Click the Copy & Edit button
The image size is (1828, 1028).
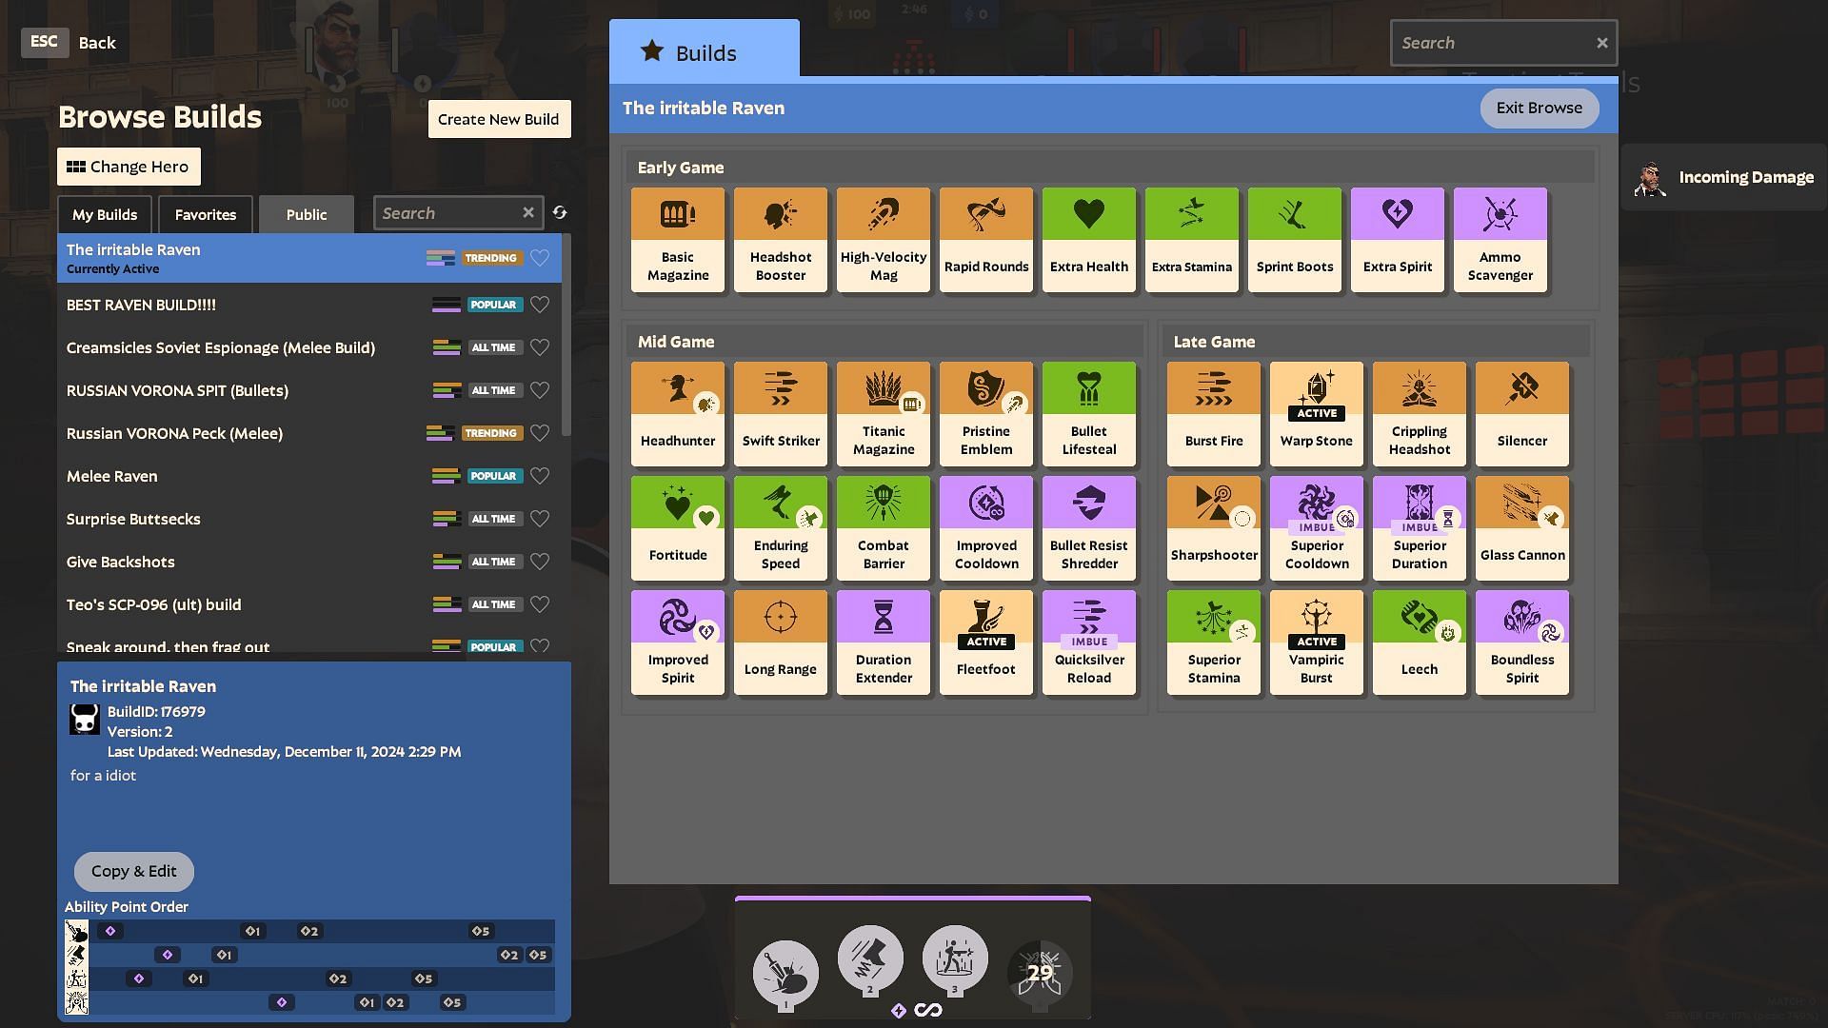point(134,870)
